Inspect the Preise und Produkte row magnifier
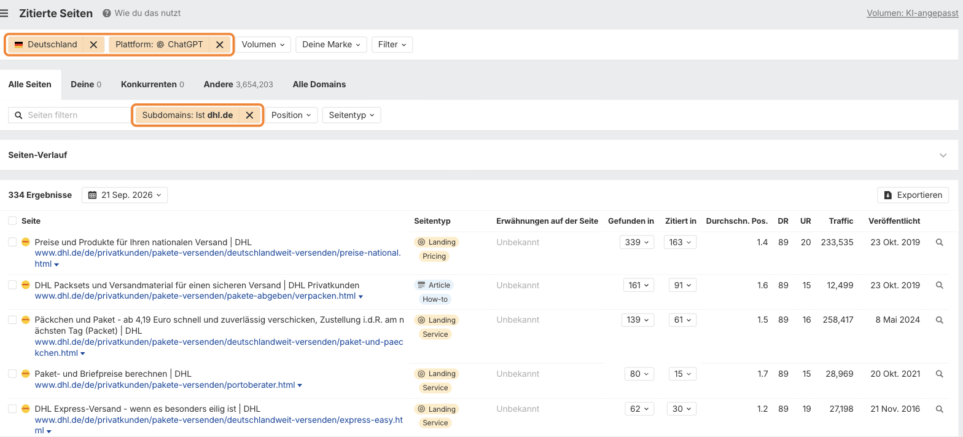The image size is (963, 437). (939, 242)
